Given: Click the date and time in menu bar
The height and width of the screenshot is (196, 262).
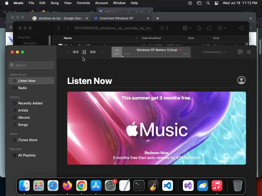Looking at the screenshot, I should pos(240,3).
